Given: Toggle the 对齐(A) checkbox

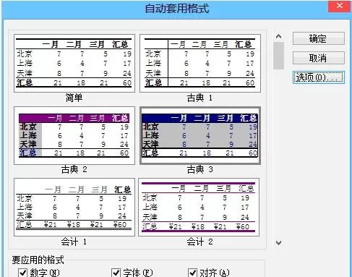Looking at the screenshot, I should tap(192, 273).
